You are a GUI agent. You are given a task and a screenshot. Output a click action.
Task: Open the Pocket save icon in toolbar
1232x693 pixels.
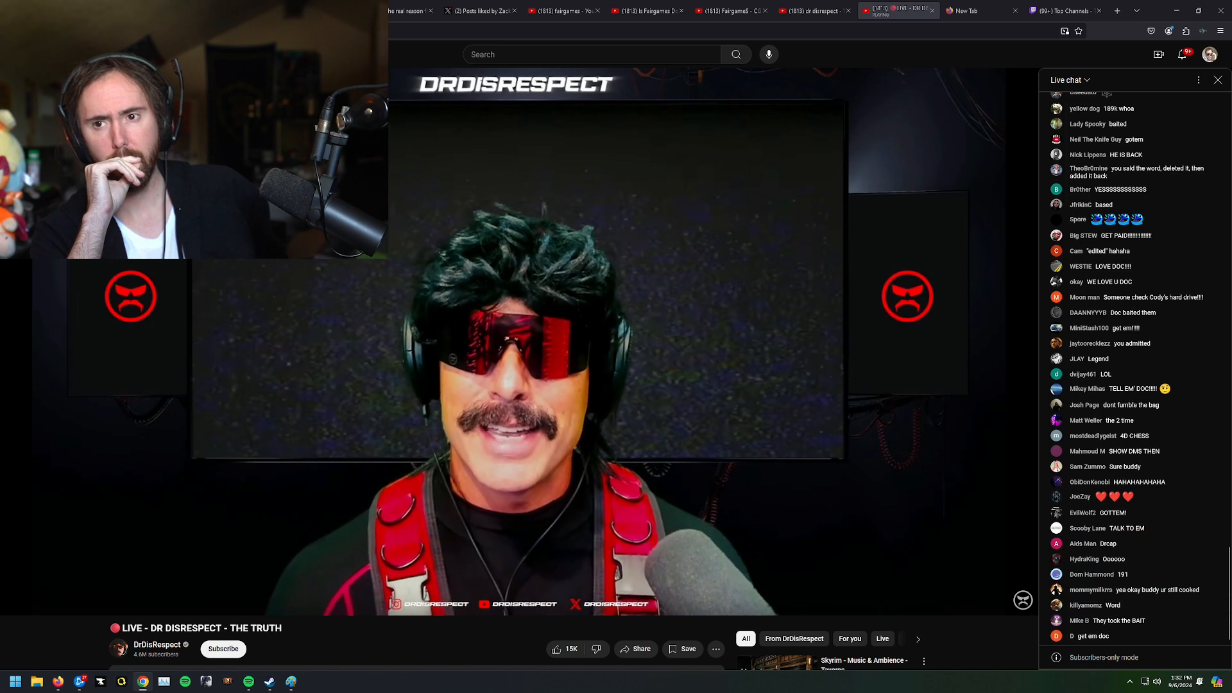pyautogui.click(x=1151, y=30)
